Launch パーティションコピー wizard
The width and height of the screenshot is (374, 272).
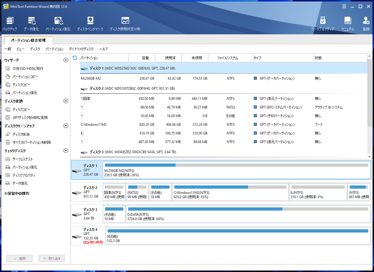click(x=22, y=76)
